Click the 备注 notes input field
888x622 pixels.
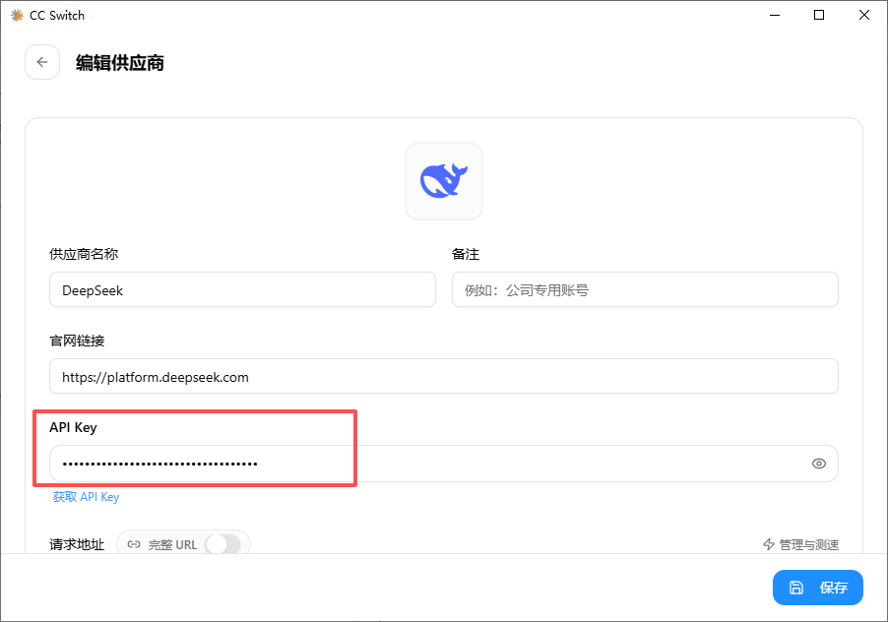[x=645, y=289]
